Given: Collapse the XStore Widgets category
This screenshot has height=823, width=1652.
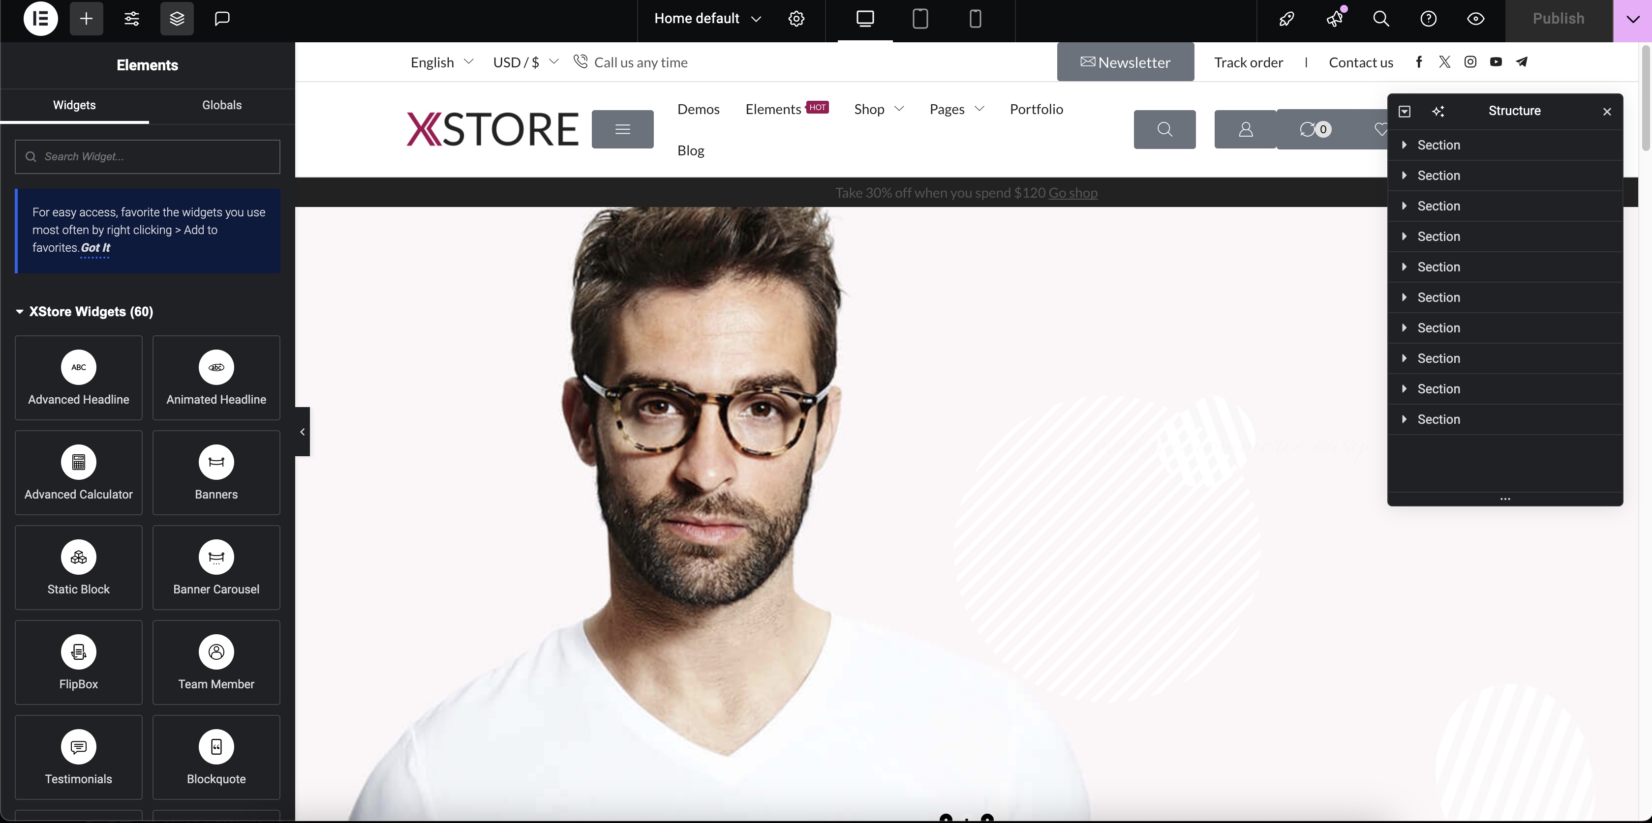Looking at the screenshot, I should coord(85,312).
